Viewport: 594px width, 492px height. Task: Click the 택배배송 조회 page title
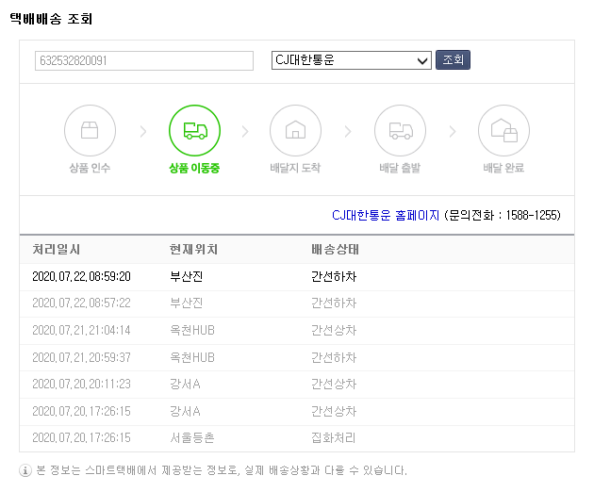point(51,19)
